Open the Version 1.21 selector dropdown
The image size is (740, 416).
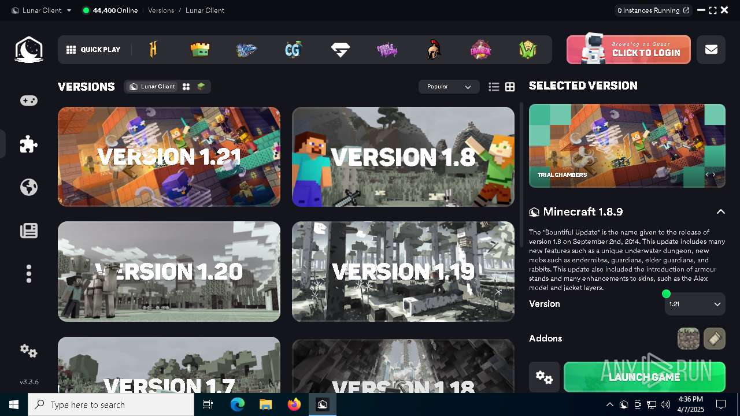coord(695,304)
